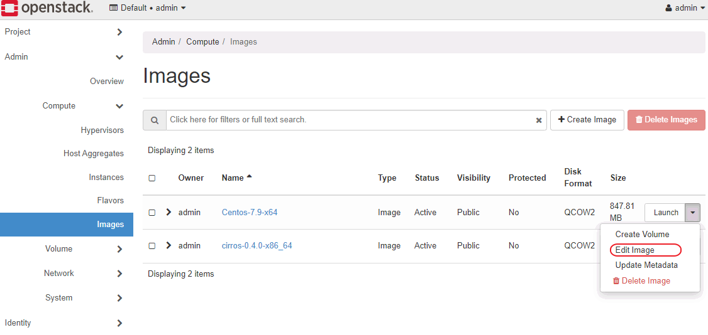
Task: Click the Name column sort arrow
Action: click(249, 177)
